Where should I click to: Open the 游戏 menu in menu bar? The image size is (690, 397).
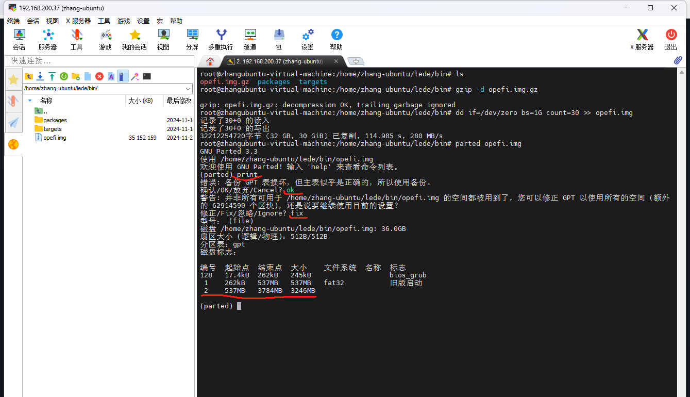124,21
